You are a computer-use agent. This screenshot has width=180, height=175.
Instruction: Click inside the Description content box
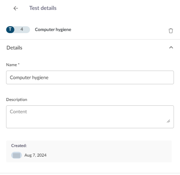coord(90,117)
